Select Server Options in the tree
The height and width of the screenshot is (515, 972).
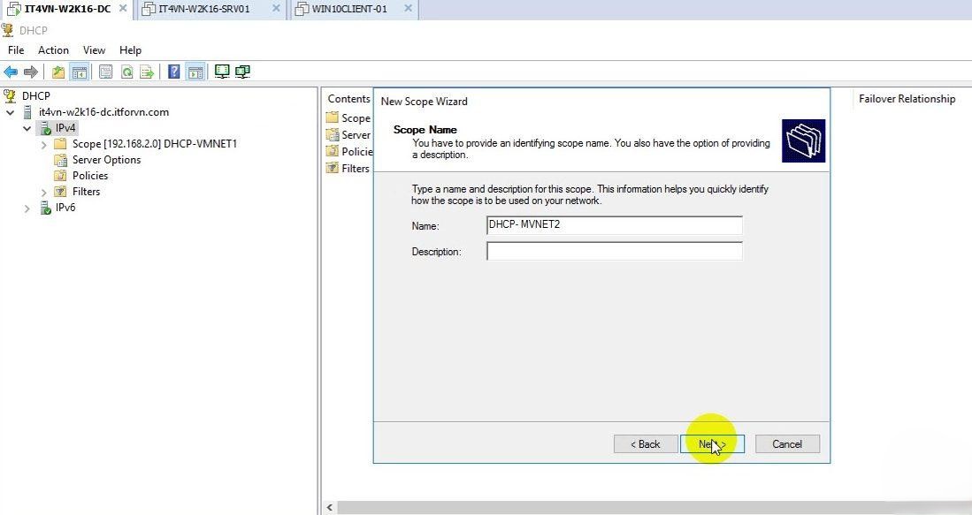(106, 160)
